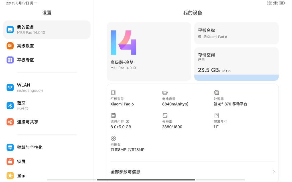Open the 全部参数与信息 row
292x182 pixels.
point(192,172)
